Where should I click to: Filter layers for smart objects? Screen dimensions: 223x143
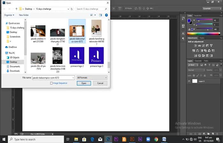(x=217, y=65)
